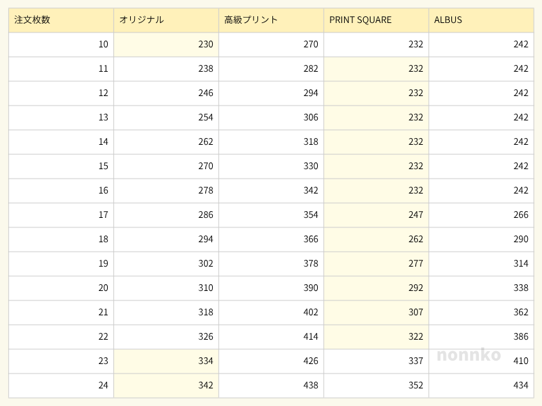Click the nonnko watermark text
This screenshot has width=542, height=406.
[x=469, y=355]
